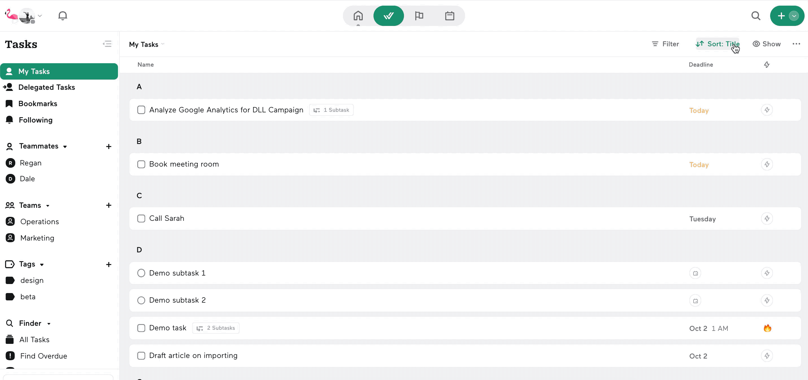Click the priority lightning column header
Image resolution: width=808 pixels, height=380 pixels.
766,65
